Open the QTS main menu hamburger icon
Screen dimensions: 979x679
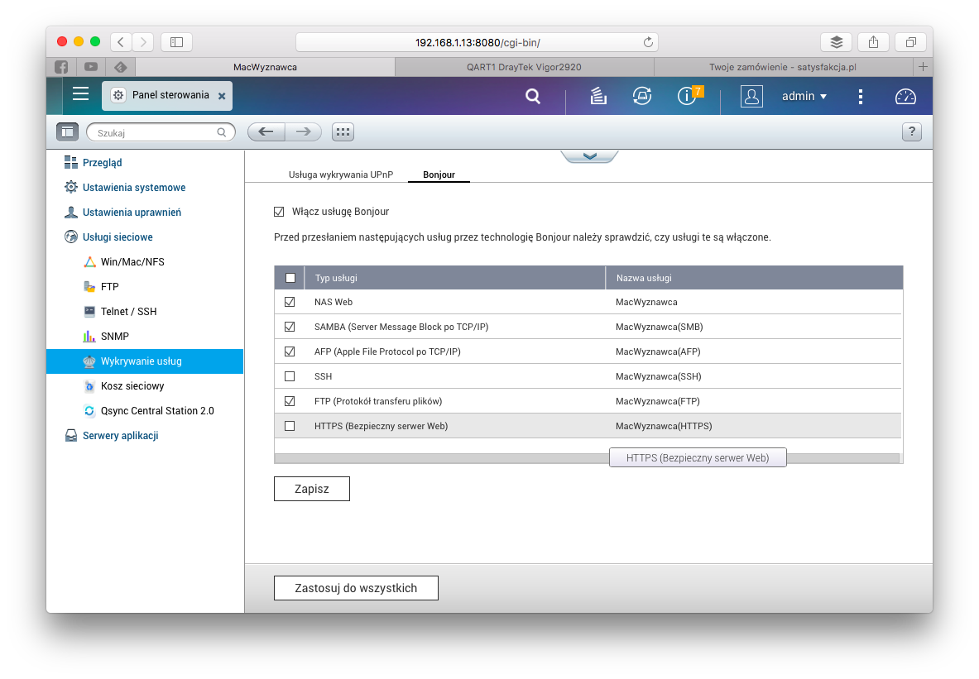click(80, 94)
